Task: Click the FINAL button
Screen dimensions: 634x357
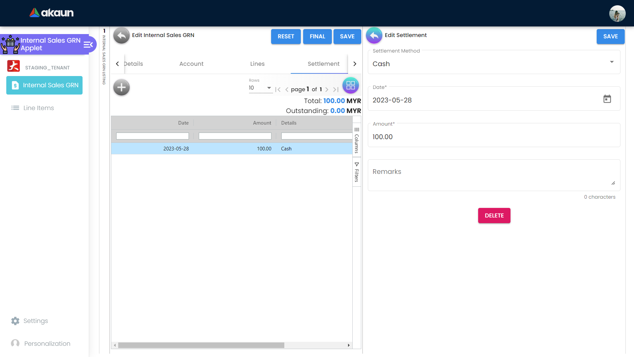Action: (x=317, y=36)
